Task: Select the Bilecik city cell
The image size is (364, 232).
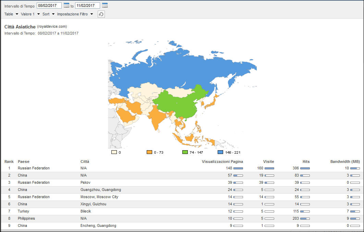Action: 86,211
